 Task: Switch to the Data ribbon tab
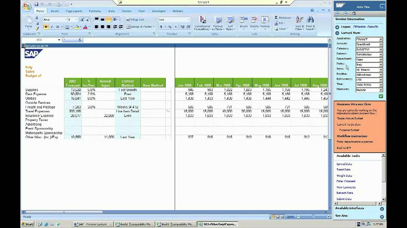(x=112, y=11)
